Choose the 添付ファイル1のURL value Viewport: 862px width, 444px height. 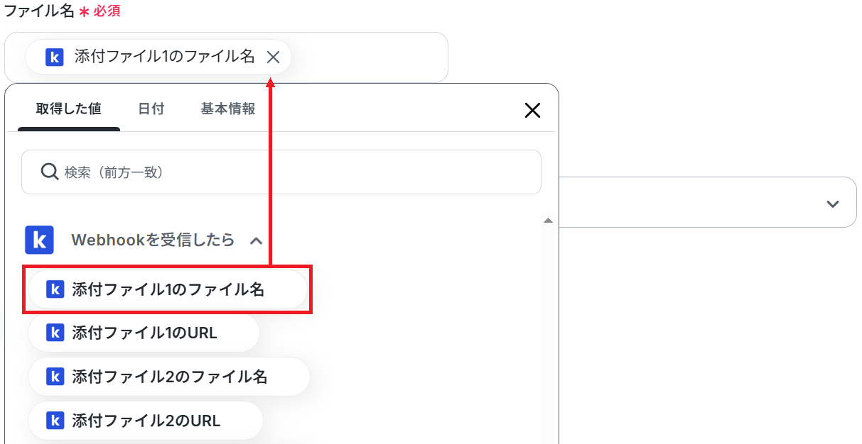[144, 333]
